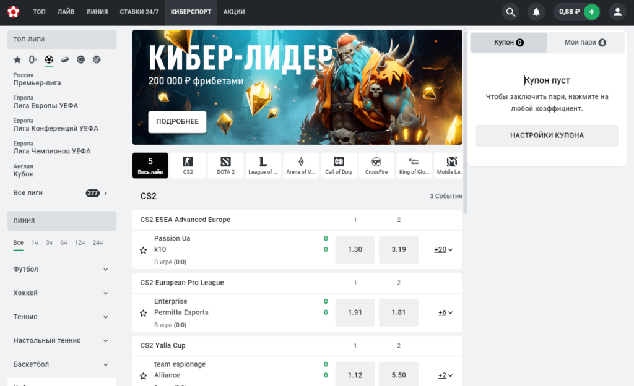Open the ЛАЙВ menu item
Image resolution: width=634 pixels, height=386 pixels.
pos(66,12)
